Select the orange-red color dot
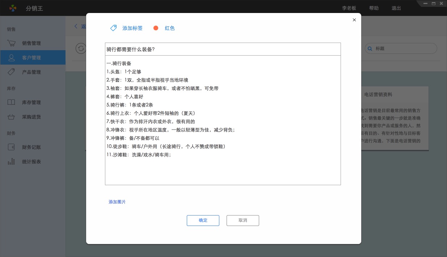 (x=156, y=28)
